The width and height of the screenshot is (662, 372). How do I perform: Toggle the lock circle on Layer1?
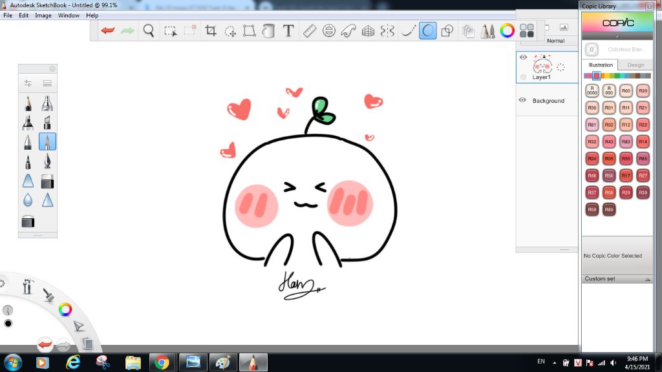coord(524,77)
